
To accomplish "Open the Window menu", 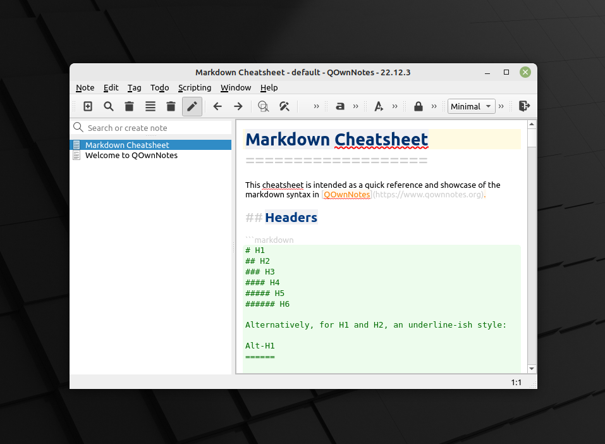I will click(x=236, y=88).
